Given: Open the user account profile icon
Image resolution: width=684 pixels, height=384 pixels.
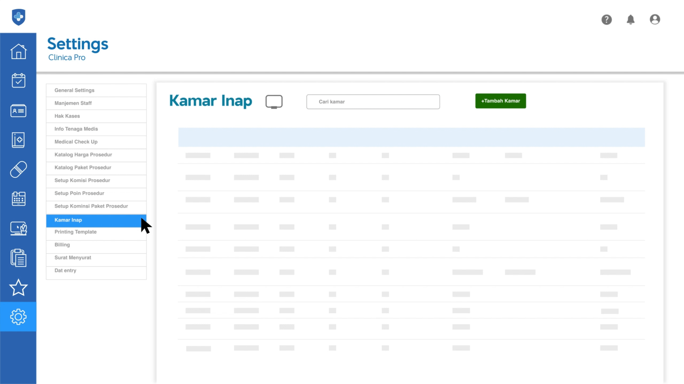Looking at the screenshot, I should (x=655, y=19).
